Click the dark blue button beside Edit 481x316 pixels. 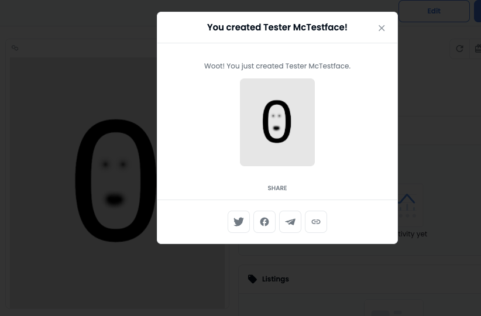click(x=477, y=11)
